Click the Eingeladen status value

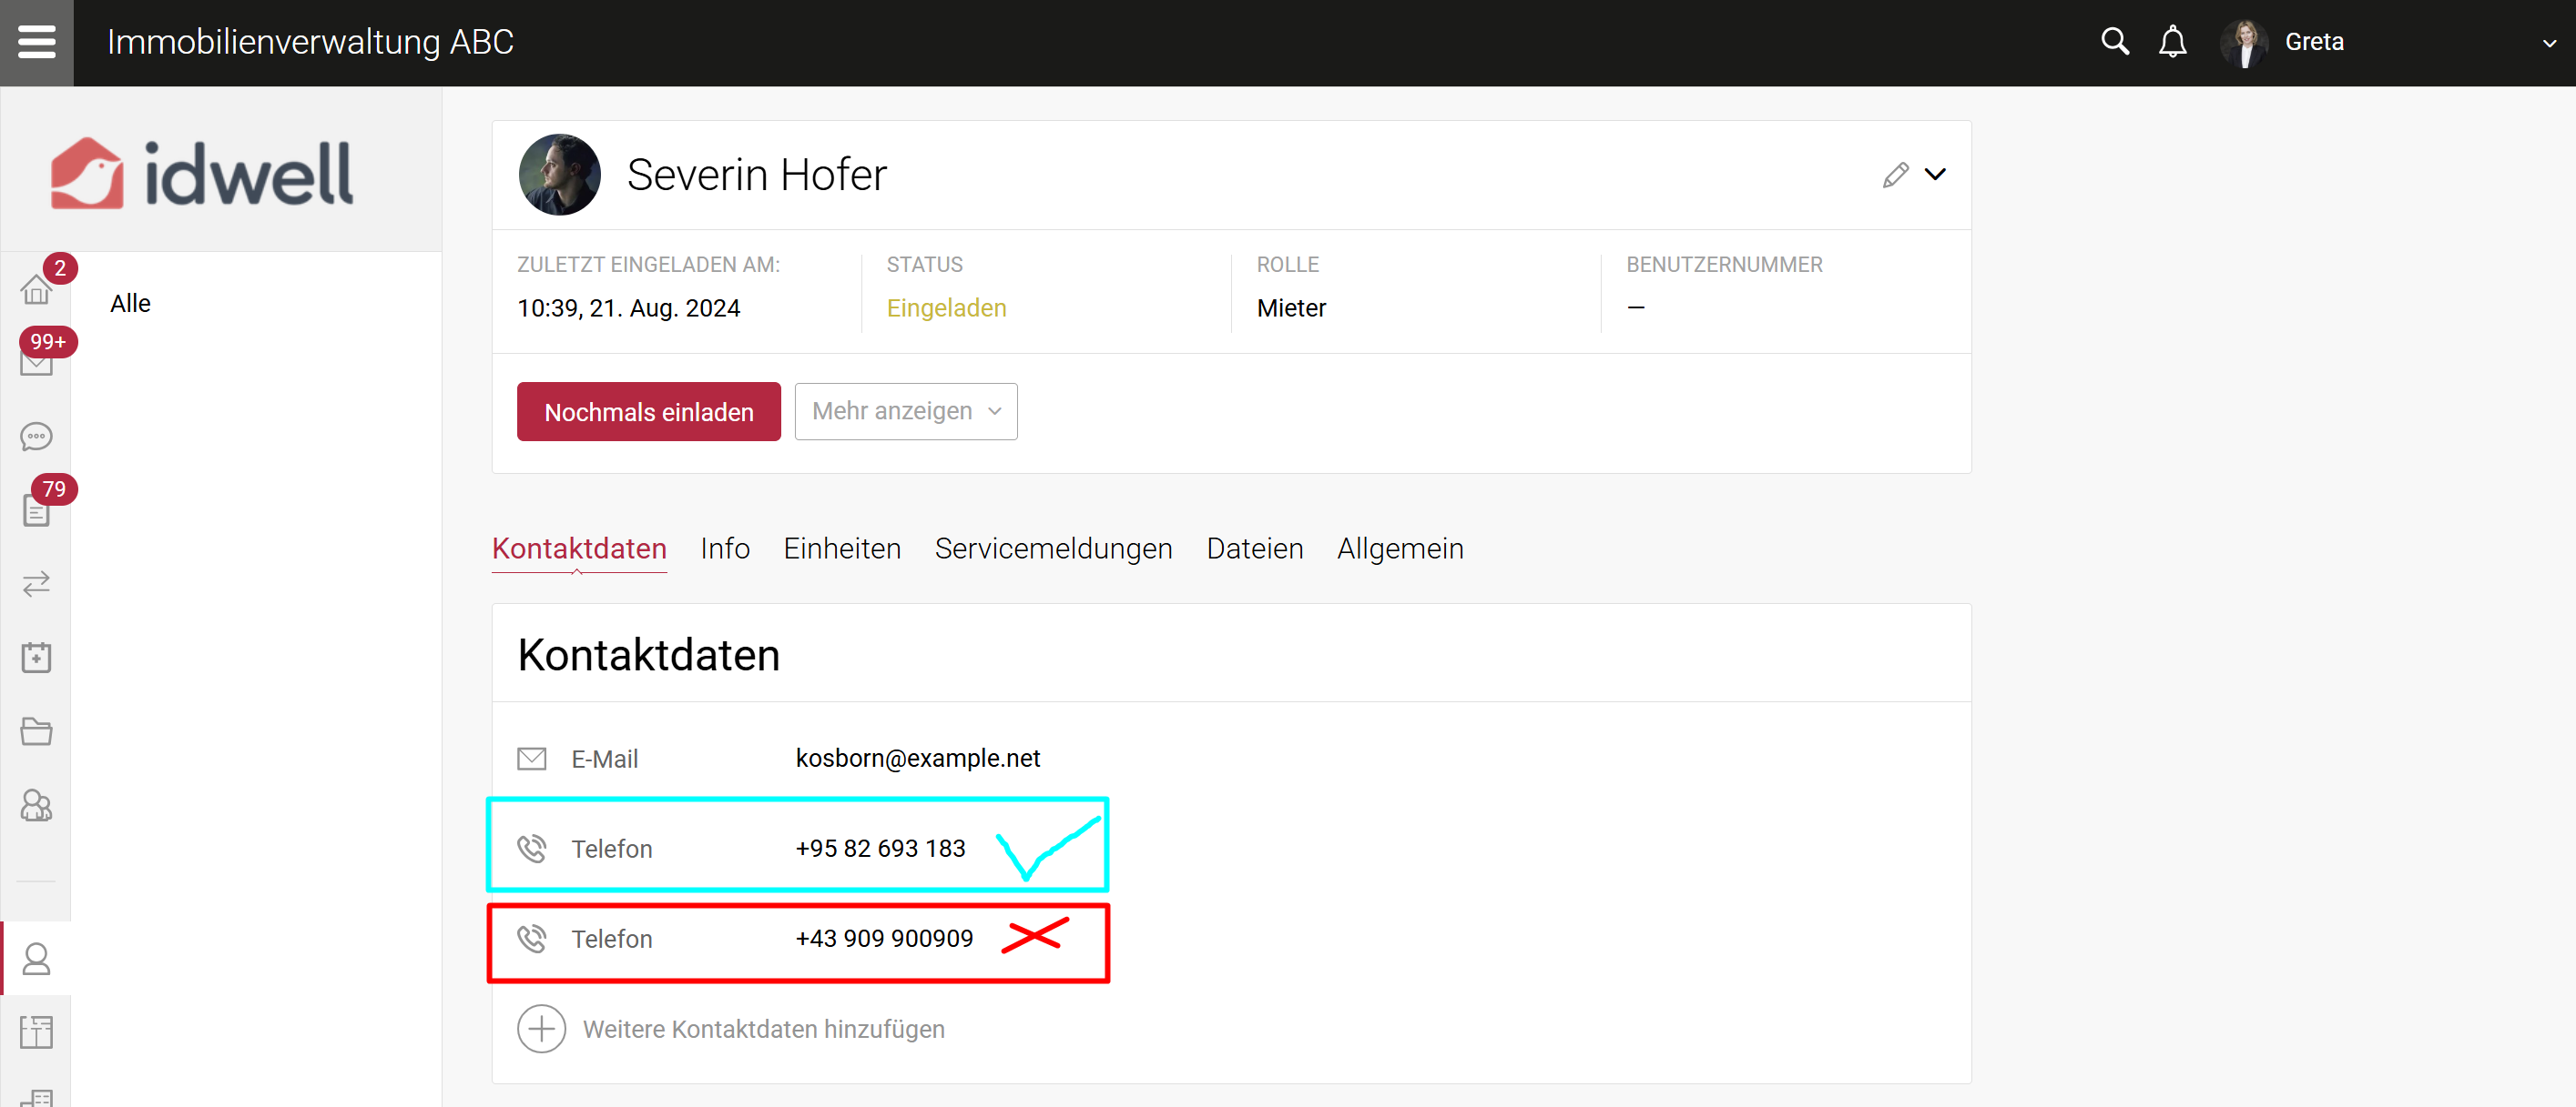946,307
